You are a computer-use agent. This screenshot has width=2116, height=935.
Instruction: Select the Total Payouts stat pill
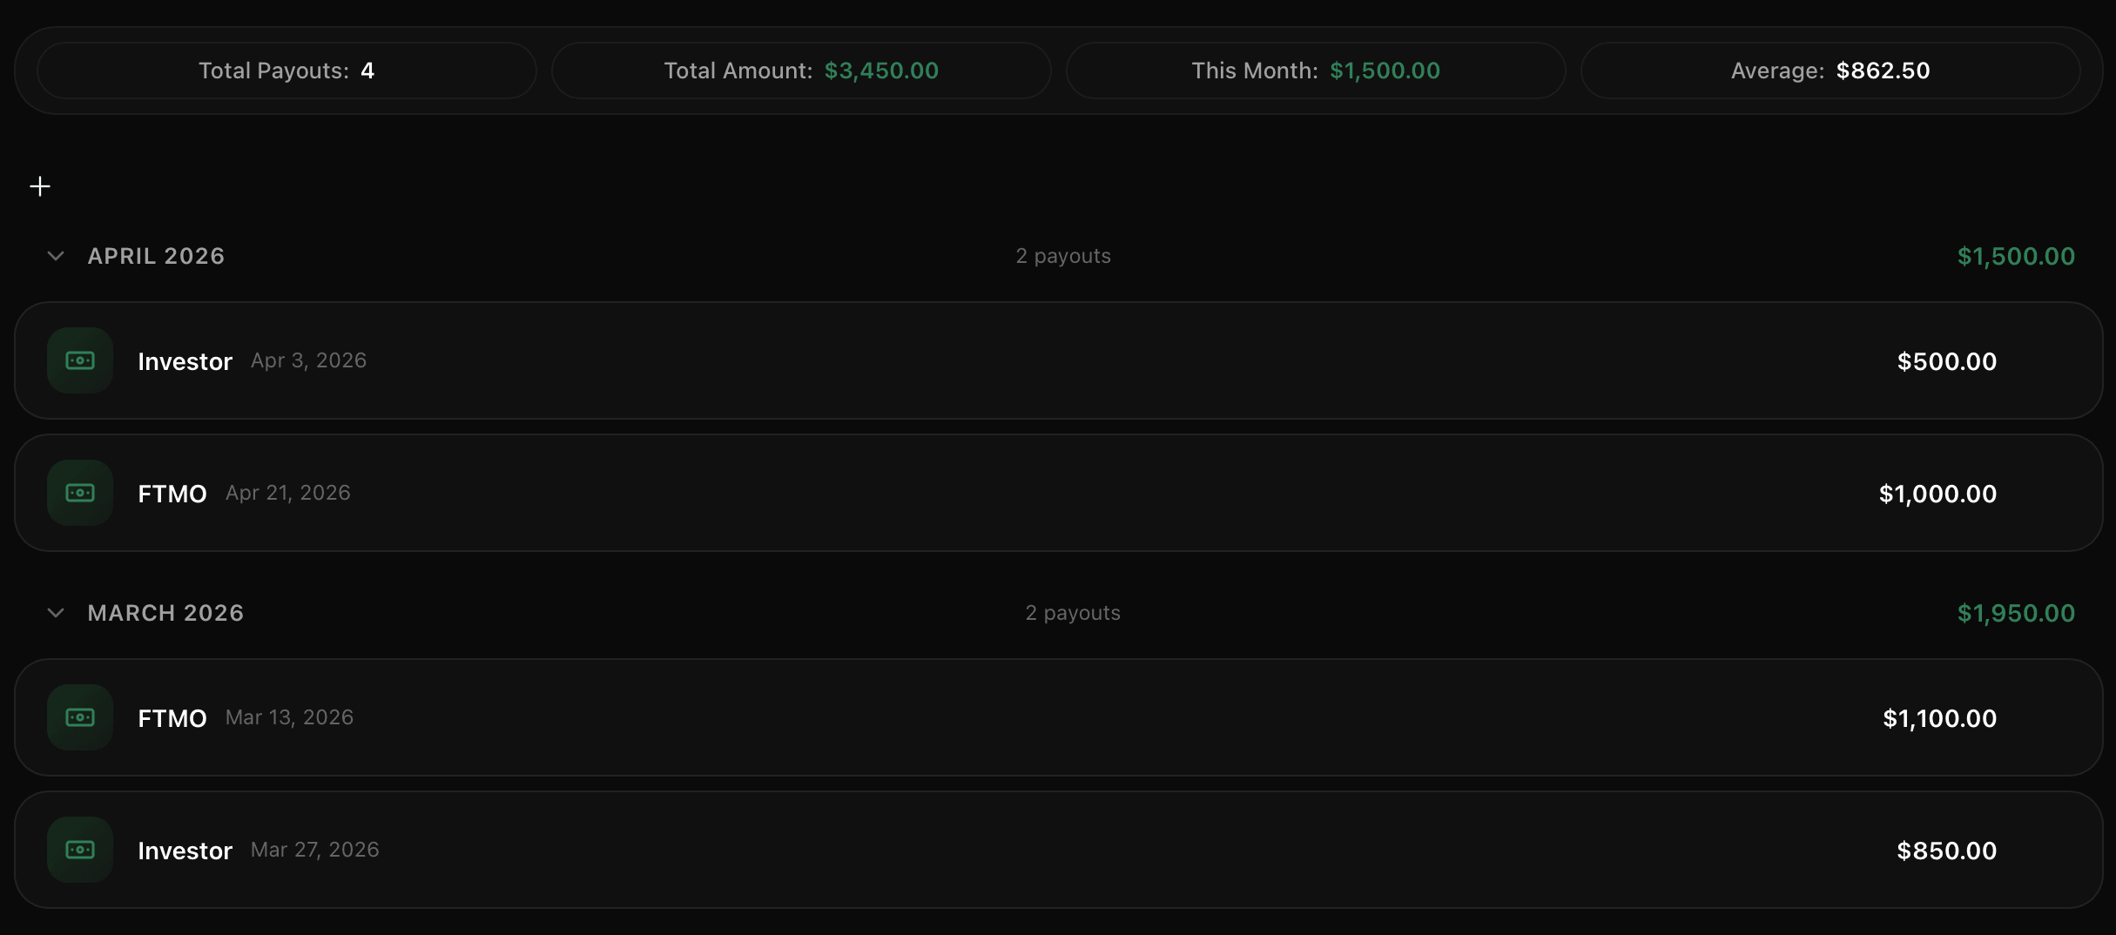[x=286, y=71]
